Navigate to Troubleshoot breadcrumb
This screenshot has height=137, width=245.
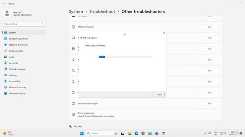102,11
